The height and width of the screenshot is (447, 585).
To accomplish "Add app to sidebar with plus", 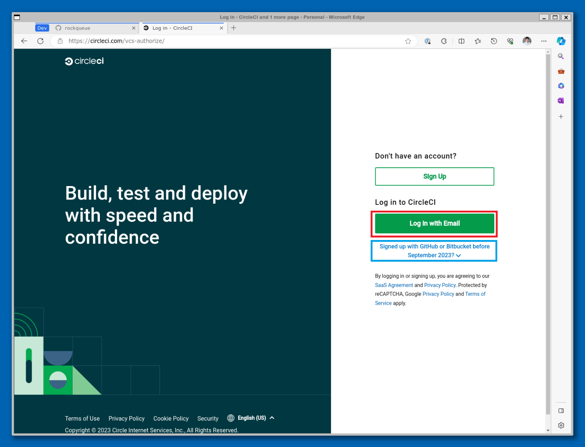I will click(x=561, y=117).
